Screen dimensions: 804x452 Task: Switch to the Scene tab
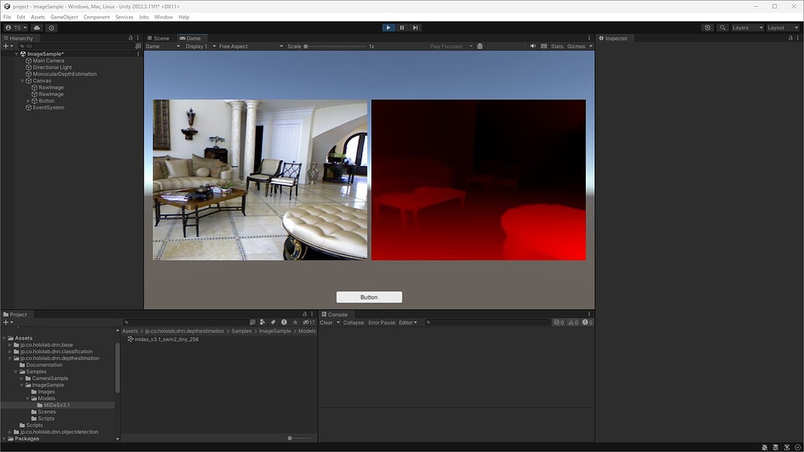(x=158, y=37)
